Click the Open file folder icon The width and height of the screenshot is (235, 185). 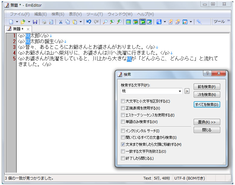point(23,22)
